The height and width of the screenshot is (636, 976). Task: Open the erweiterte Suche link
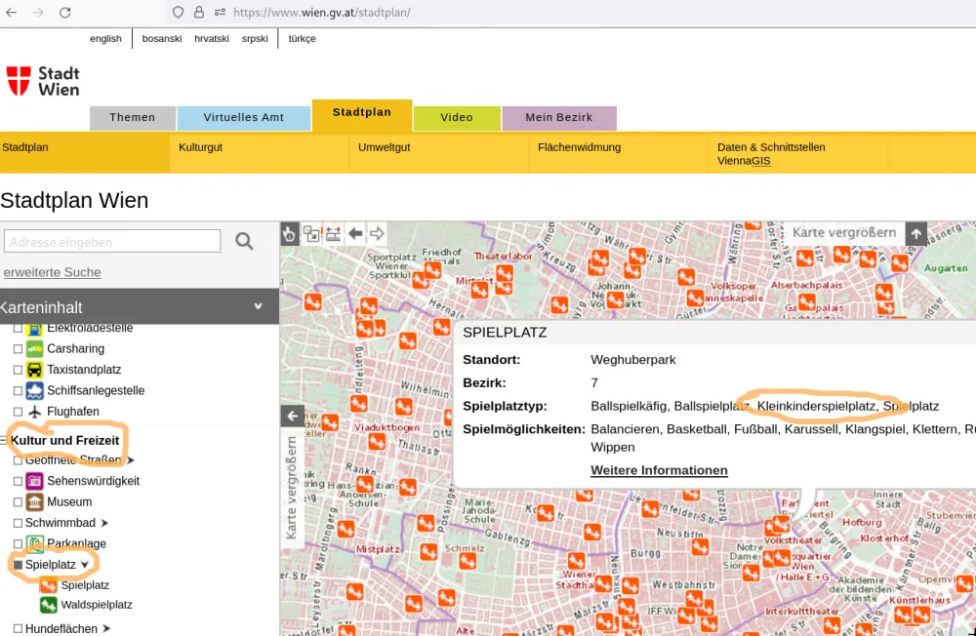[53, 272]
